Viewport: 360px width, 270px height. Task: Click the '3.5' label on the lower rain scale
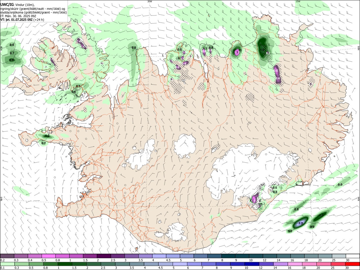coord(132,268)
